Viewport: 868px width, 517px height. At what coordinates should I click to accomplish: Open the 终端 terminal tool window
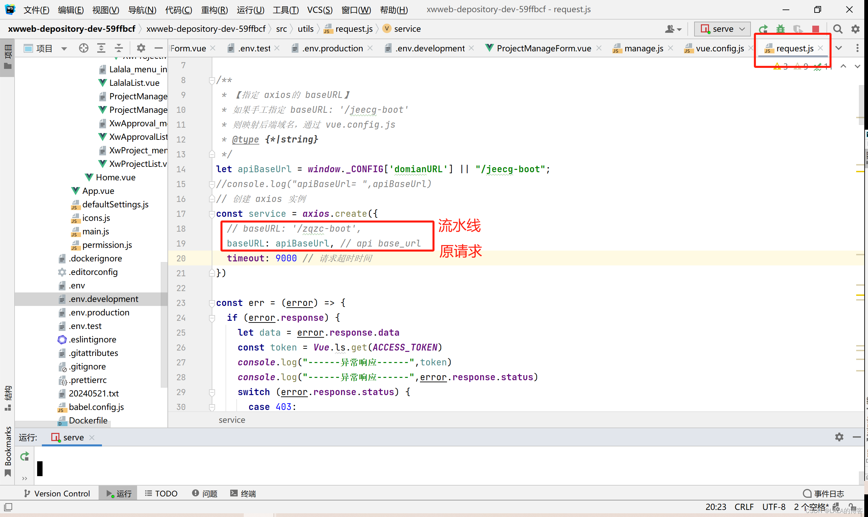(x=243, y=493)
